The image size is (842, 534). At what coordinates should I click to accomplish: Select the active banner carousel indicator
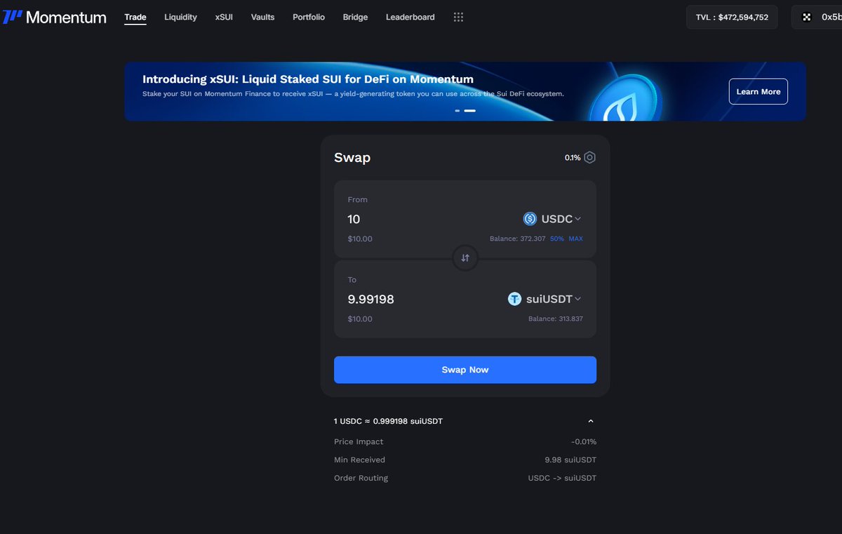(x=470, y=111)
